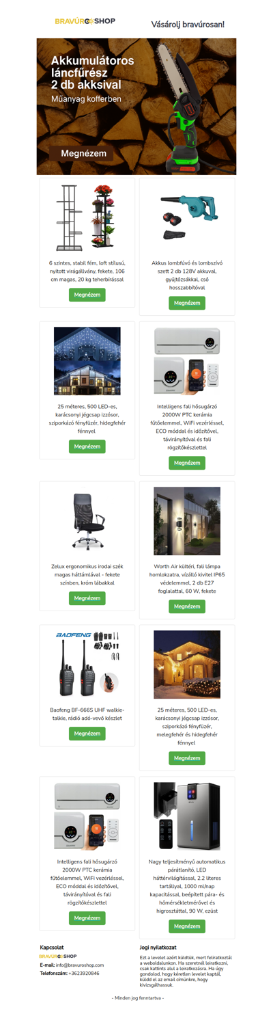Screen dimensions: 273x1018
Task: Open the warm-white icicle lights house image
Action: [187, 665]
